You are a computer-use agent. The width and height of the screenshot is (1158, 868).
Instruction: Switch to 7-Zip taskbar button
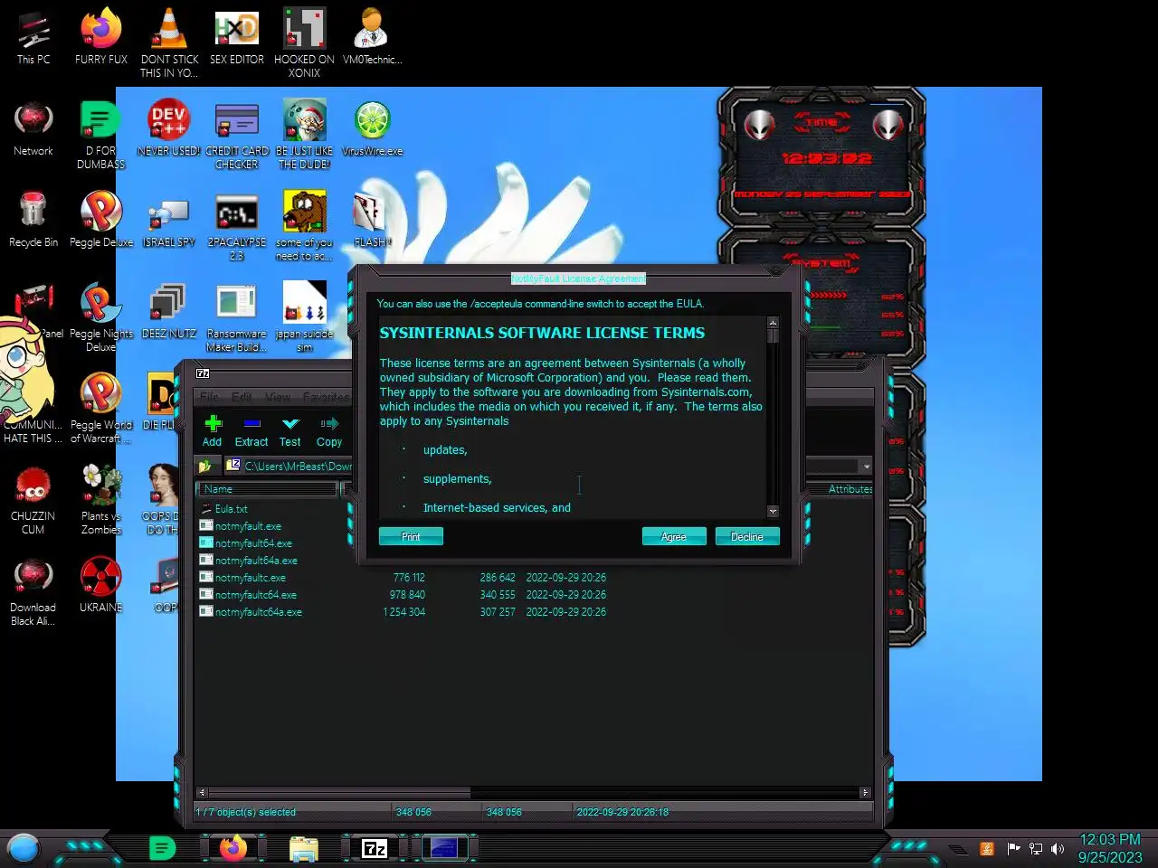click(x=375, y=848)
